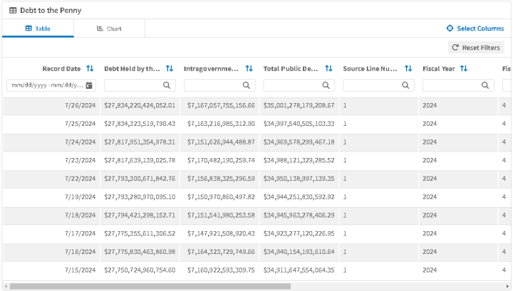Click search icon in Fiscal Year filter

pyautogui.click(x=485, y=85)
